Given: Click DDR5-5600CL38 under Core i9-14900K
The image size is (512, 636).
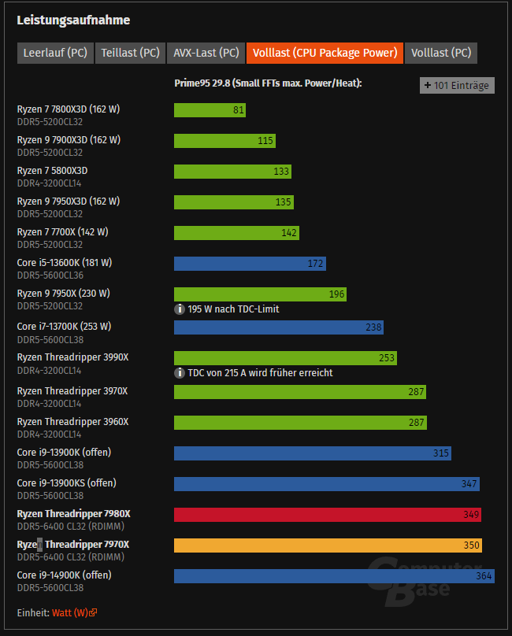Looking at the screenshot, I should 50,588.
